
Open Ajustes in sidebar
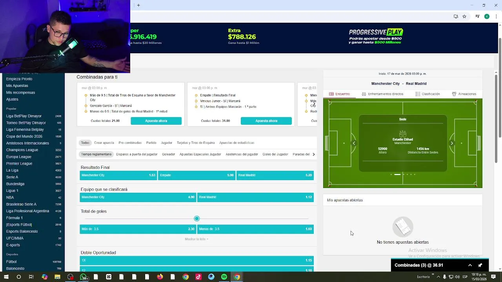point(12,99)
